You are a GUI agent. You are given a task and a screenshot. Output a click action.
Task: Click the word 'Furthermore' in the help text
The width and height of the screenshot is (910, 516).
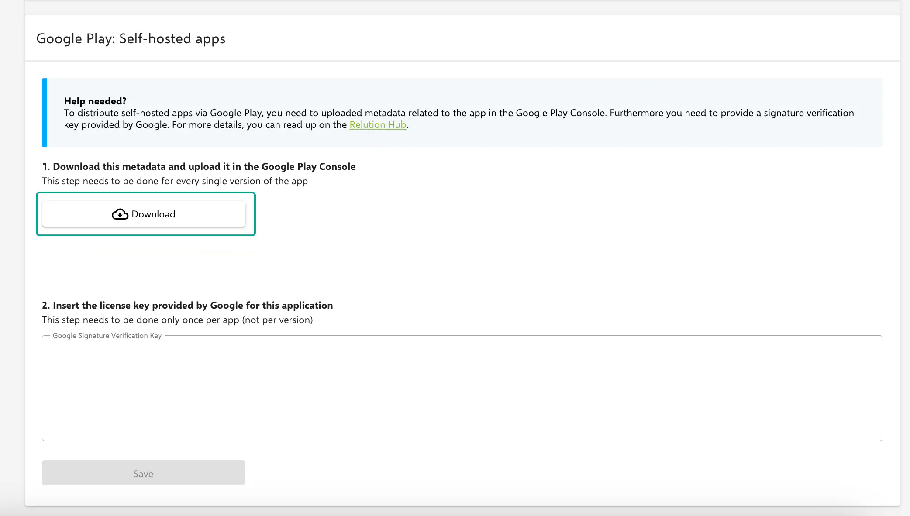coord(636,113)
